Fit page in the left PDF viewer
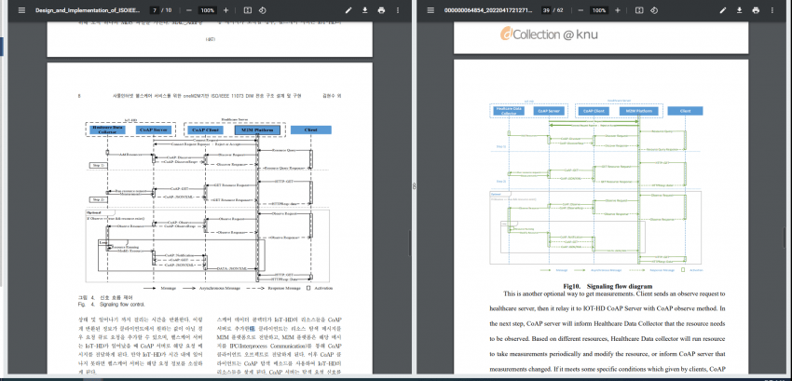Screen dimensions: 792x381 248,10
